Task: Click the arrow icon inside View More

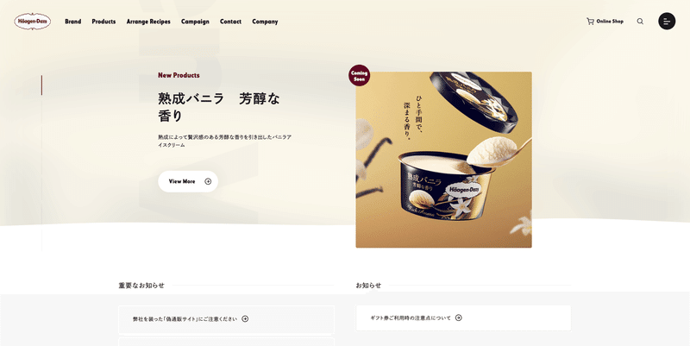Action: (208, 181)
